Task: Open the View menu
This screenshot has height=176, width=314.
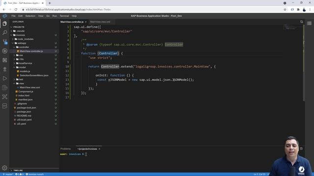Action: [x=41, y=16]
